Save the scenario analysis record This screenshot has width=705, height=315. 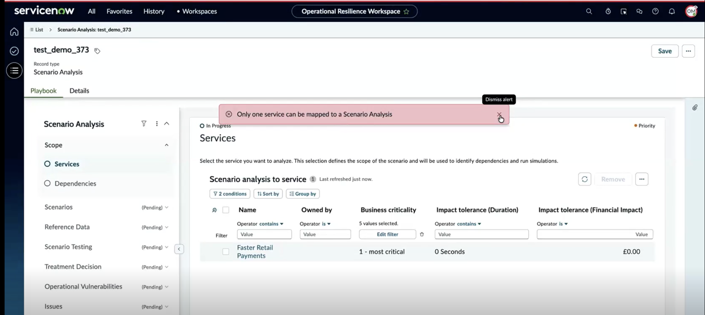(x=665, y=51)
